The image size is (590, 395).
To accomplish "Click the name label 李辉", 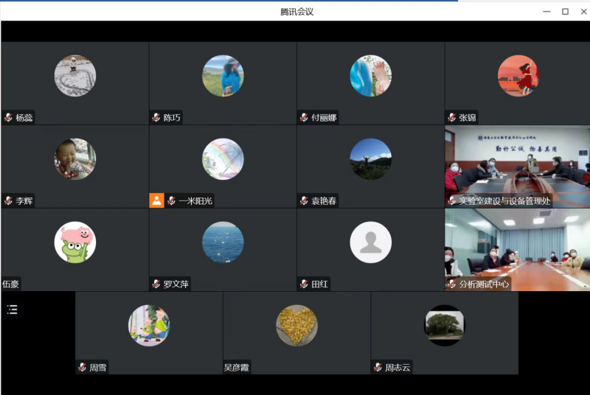I will click(x=24, y=201).
